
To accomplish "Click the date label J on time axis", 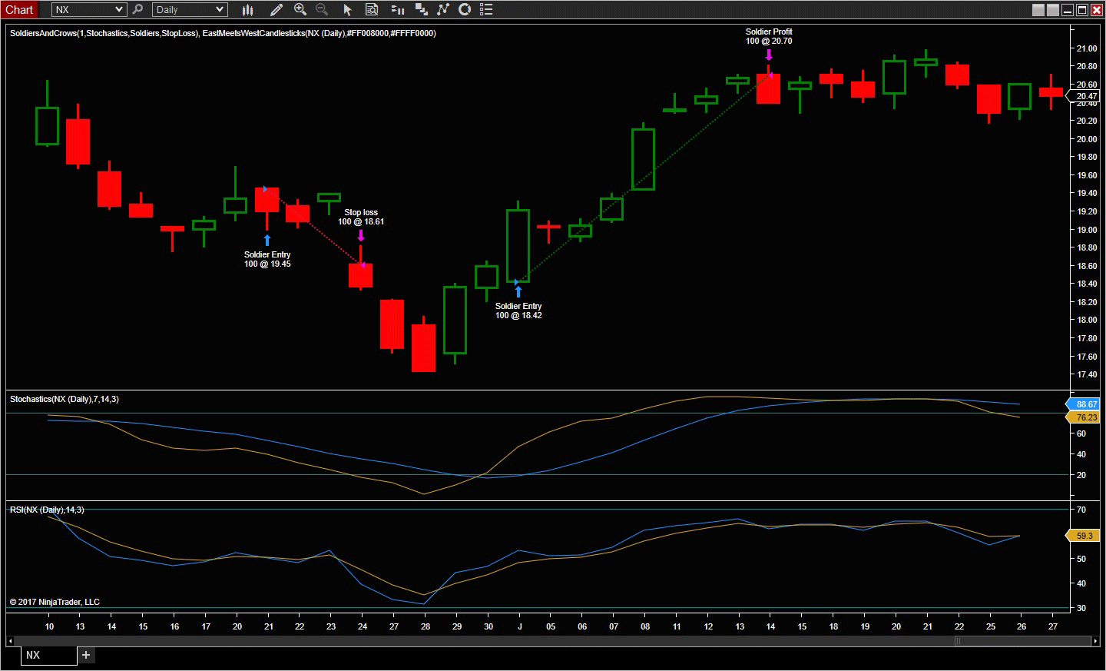I will [520, 626].
